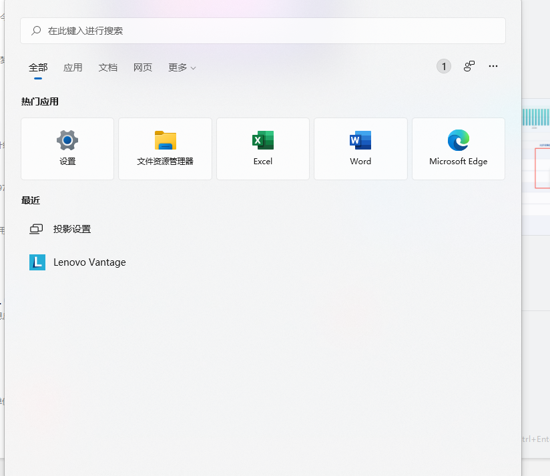Viewport: 550px width, 476px height.
Task: Click in the search input box
Action: pos(263,31)
